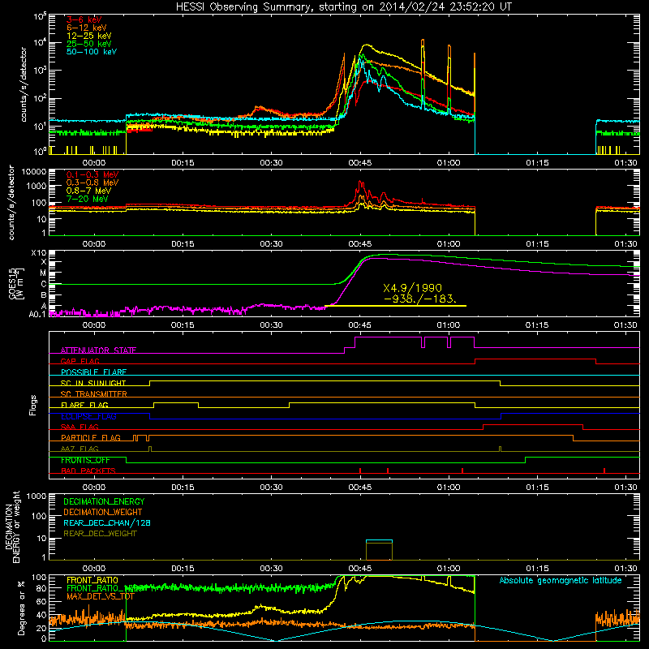Image resolution: width=649 pixels, height=649 pixels.
Task: Click the last BAD_PACKETS tick after 01:15
Action: pyautogui.click(x=604, y=471)
